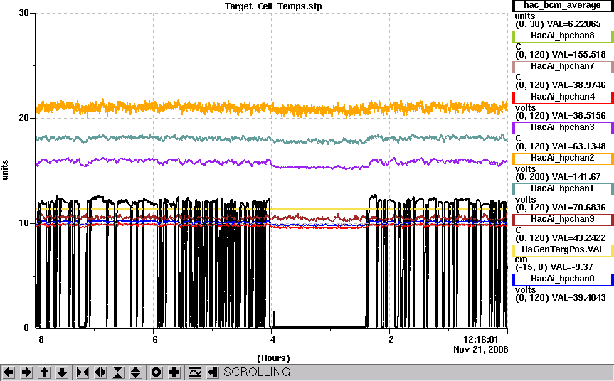Click the auto-scale circle icon
Image resolution: width=614 pixels, height=381 pixels.
156,372
